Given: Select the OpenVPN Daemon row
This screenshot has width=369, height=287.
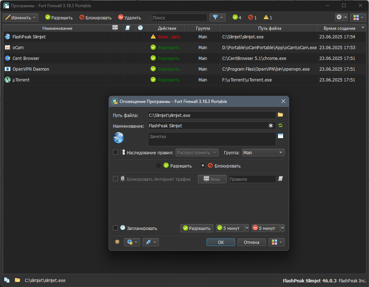Looking at the screenshot, I should tap(184, 69).
